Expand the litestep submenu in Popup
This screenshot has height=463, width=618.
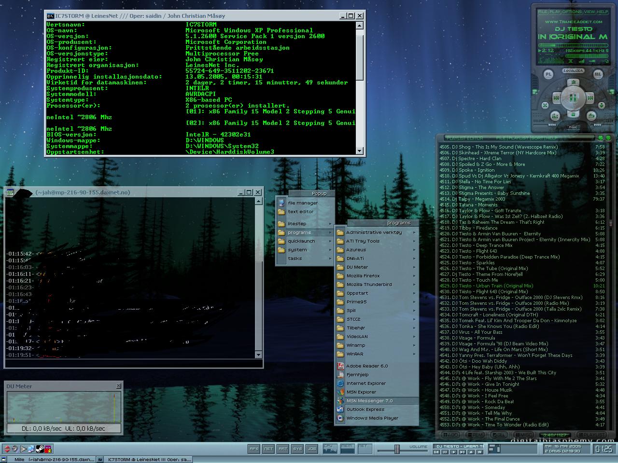(x=305, y=224)
